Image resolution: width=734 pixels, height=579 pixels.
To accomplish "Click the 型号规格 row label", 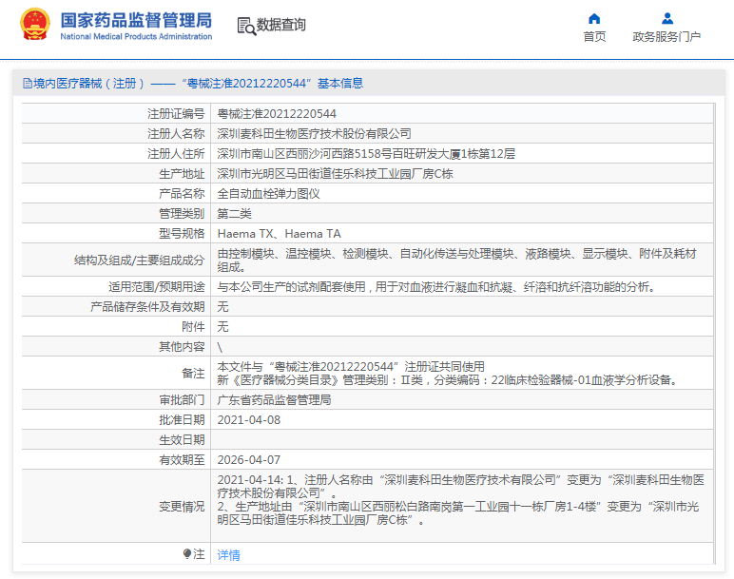I will 182,234.
